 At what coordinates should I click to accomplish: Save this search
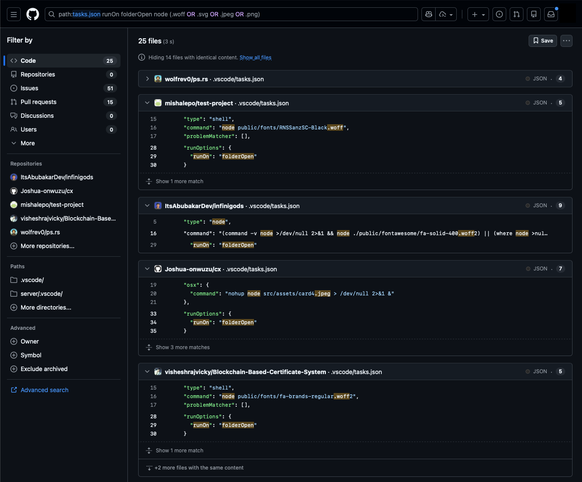pos(543,41)
